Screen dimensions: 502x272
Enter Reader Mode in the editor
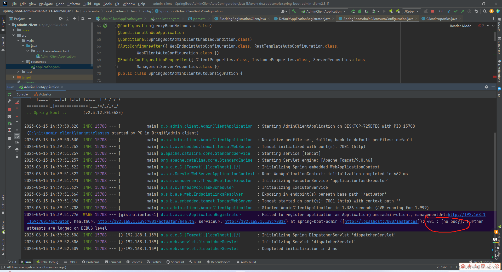pos(460,26)
